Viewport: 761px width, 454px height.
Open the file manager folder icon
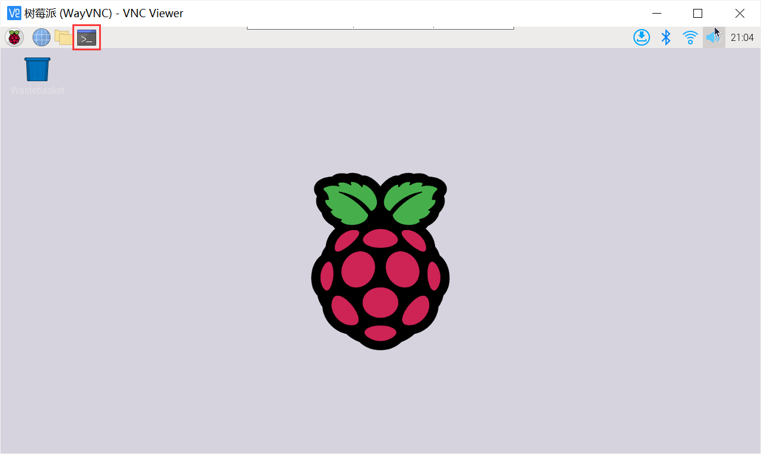[64, 37]
